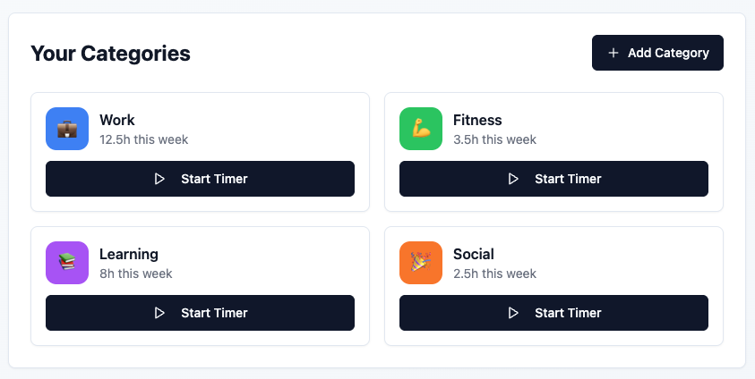
Task: Click the Work briefcase icon
Action: [x=67, y=129]
